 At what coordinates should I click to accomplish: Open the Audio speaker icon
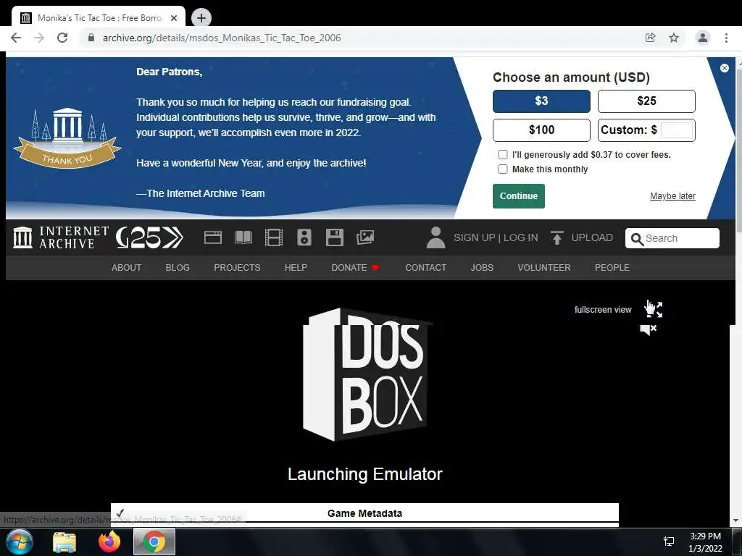[x=304, y=237]
